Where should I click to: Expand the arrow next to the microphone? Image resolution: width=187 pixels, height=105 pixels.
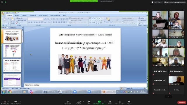pos(9,101)
